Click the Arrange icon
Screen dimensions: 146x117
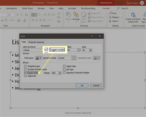pos(76,17)
